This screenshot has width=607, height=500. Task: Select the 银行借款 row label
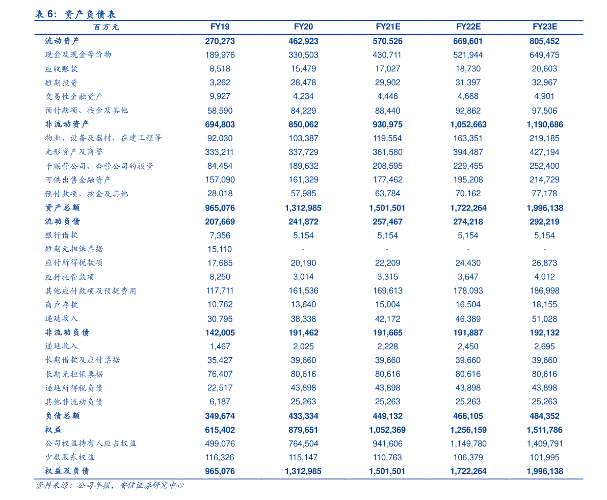62,235
